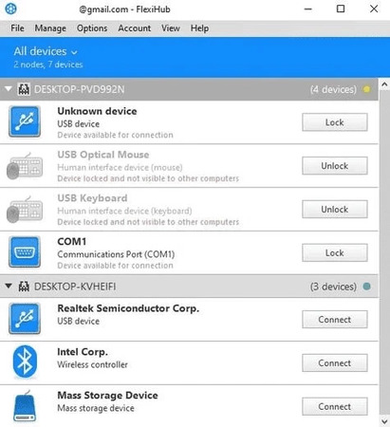Connect to Realtek Semiconductor Corp. device
The image size is (390, 427).
335,320
